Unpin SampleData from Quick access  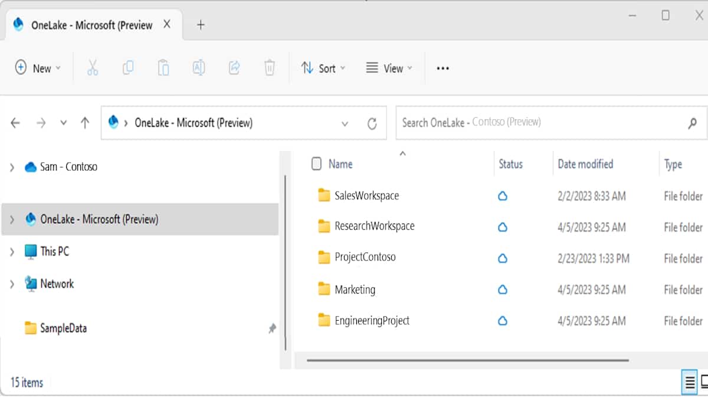tap(272, 329)
